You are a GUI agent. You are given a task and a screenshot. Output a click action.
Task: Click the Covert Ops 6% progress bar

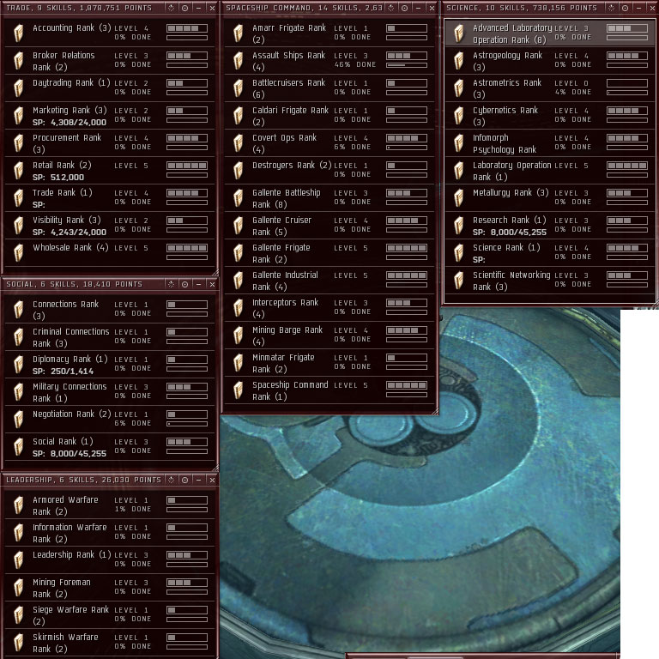tap(407, 148)
